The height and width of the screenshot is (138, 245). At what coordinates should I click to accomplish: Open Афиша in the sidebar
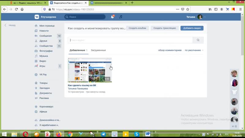43,112
